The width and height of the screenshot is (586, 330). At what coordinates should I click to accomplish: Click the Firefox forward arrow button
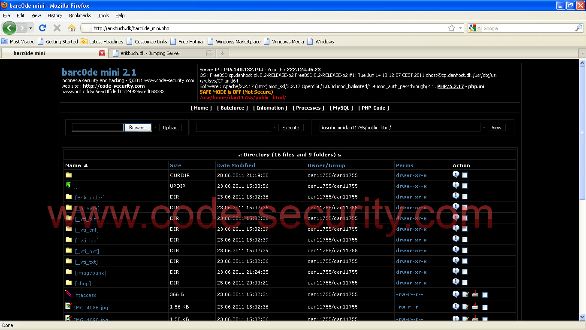click(21, 28)
